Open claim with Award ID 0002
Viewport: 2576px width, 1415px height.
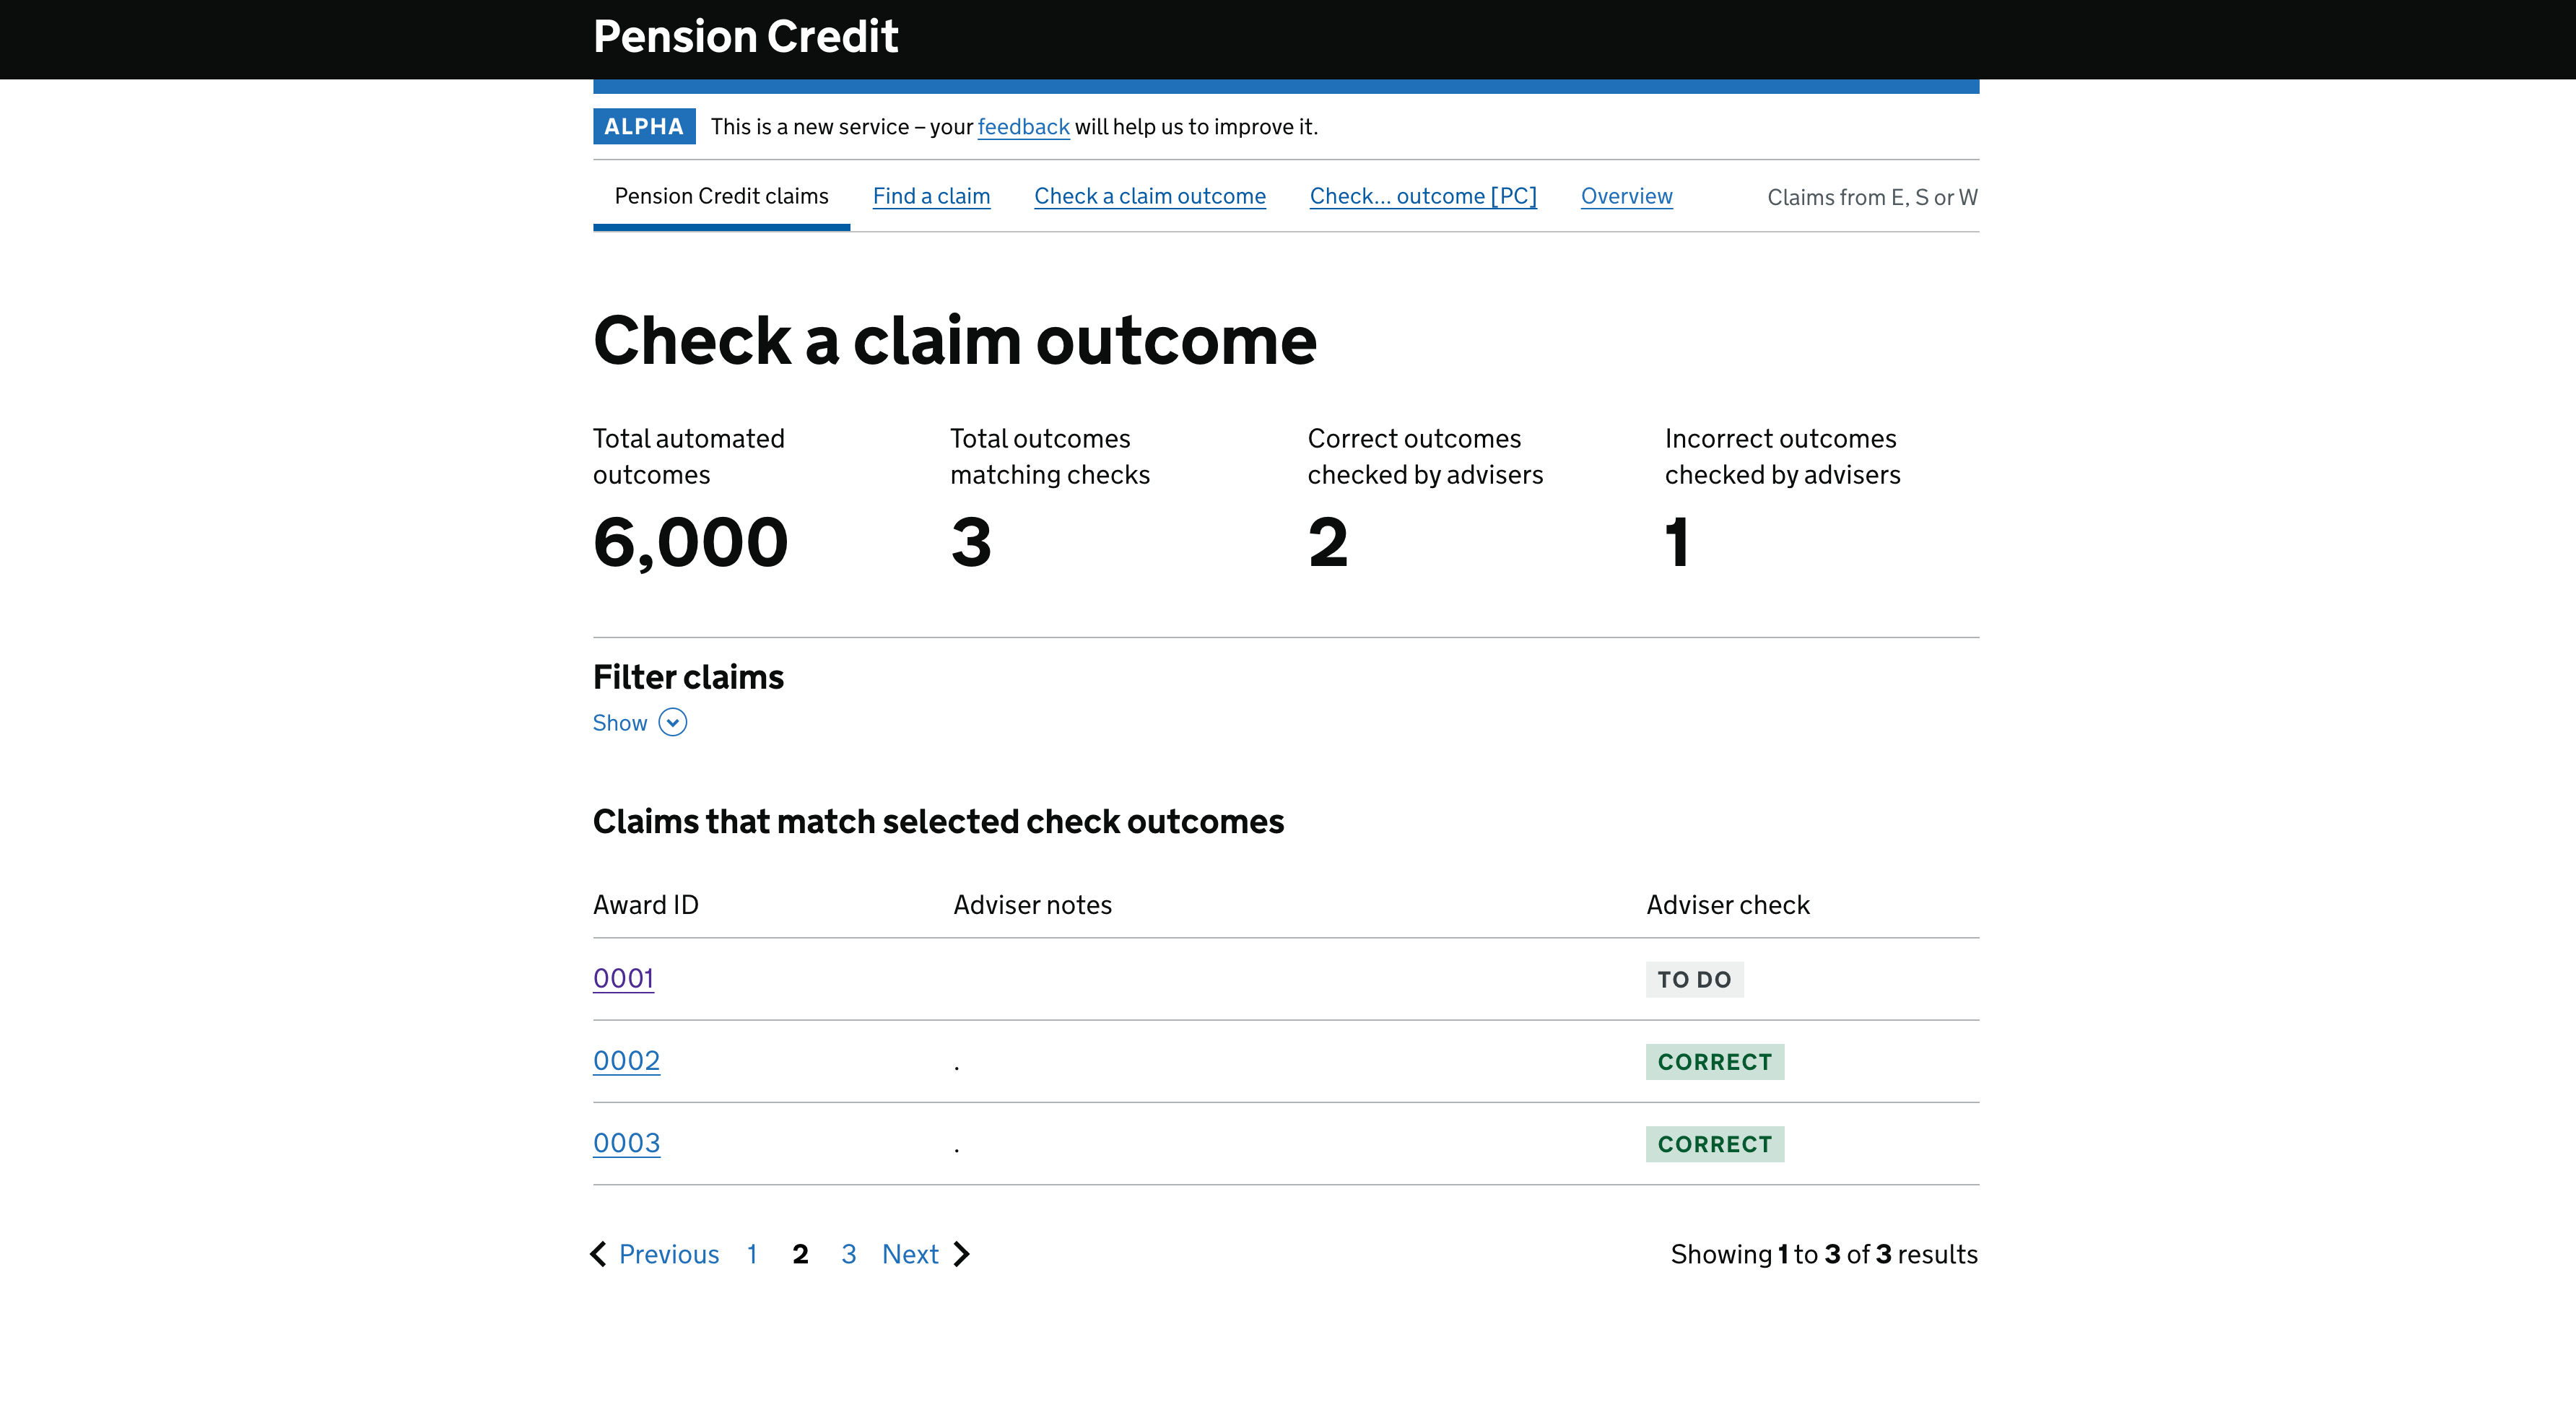626,1060
